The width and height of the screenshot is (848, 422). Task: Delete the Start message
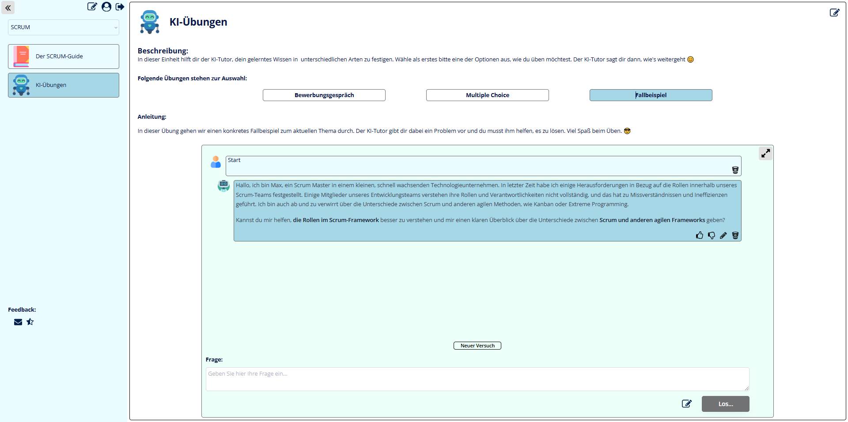tap(735, 170)
